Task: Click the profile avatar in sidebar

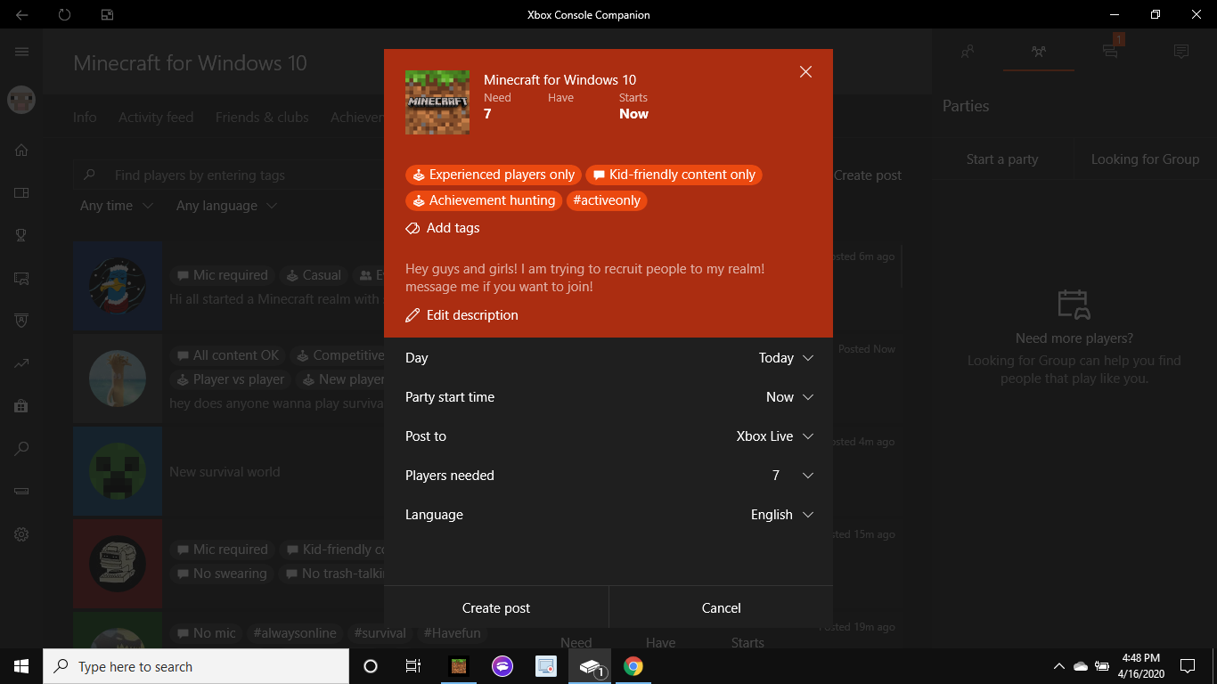Action: (x=21, y=100)
